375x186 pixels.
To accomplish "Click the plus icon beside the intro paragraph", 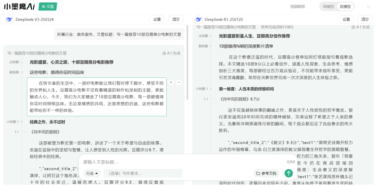I will (171, 82).
